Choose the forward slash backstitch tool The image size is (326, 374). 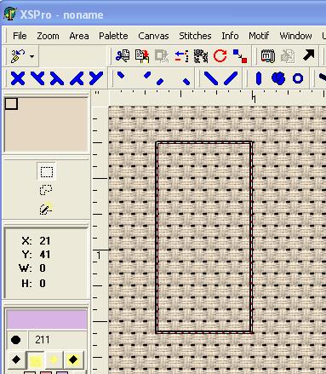pyautogui.click(x=231, y=78)
